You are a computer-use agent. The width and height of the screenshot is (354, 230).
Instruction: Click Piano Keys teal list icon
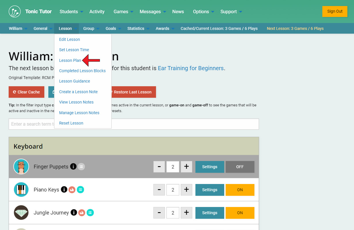pyautogui.click(x=81, y=189)
